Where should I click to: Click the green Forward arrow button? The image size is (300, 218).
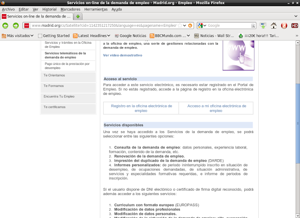point(16,25)
